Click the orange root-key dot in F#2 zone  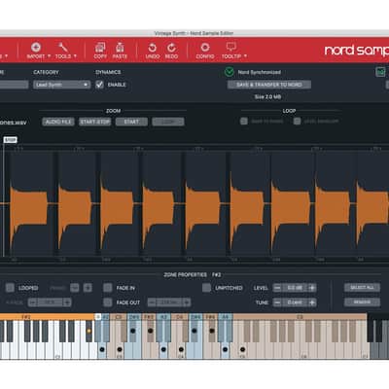pyautogui.click(x=88, y=331)
